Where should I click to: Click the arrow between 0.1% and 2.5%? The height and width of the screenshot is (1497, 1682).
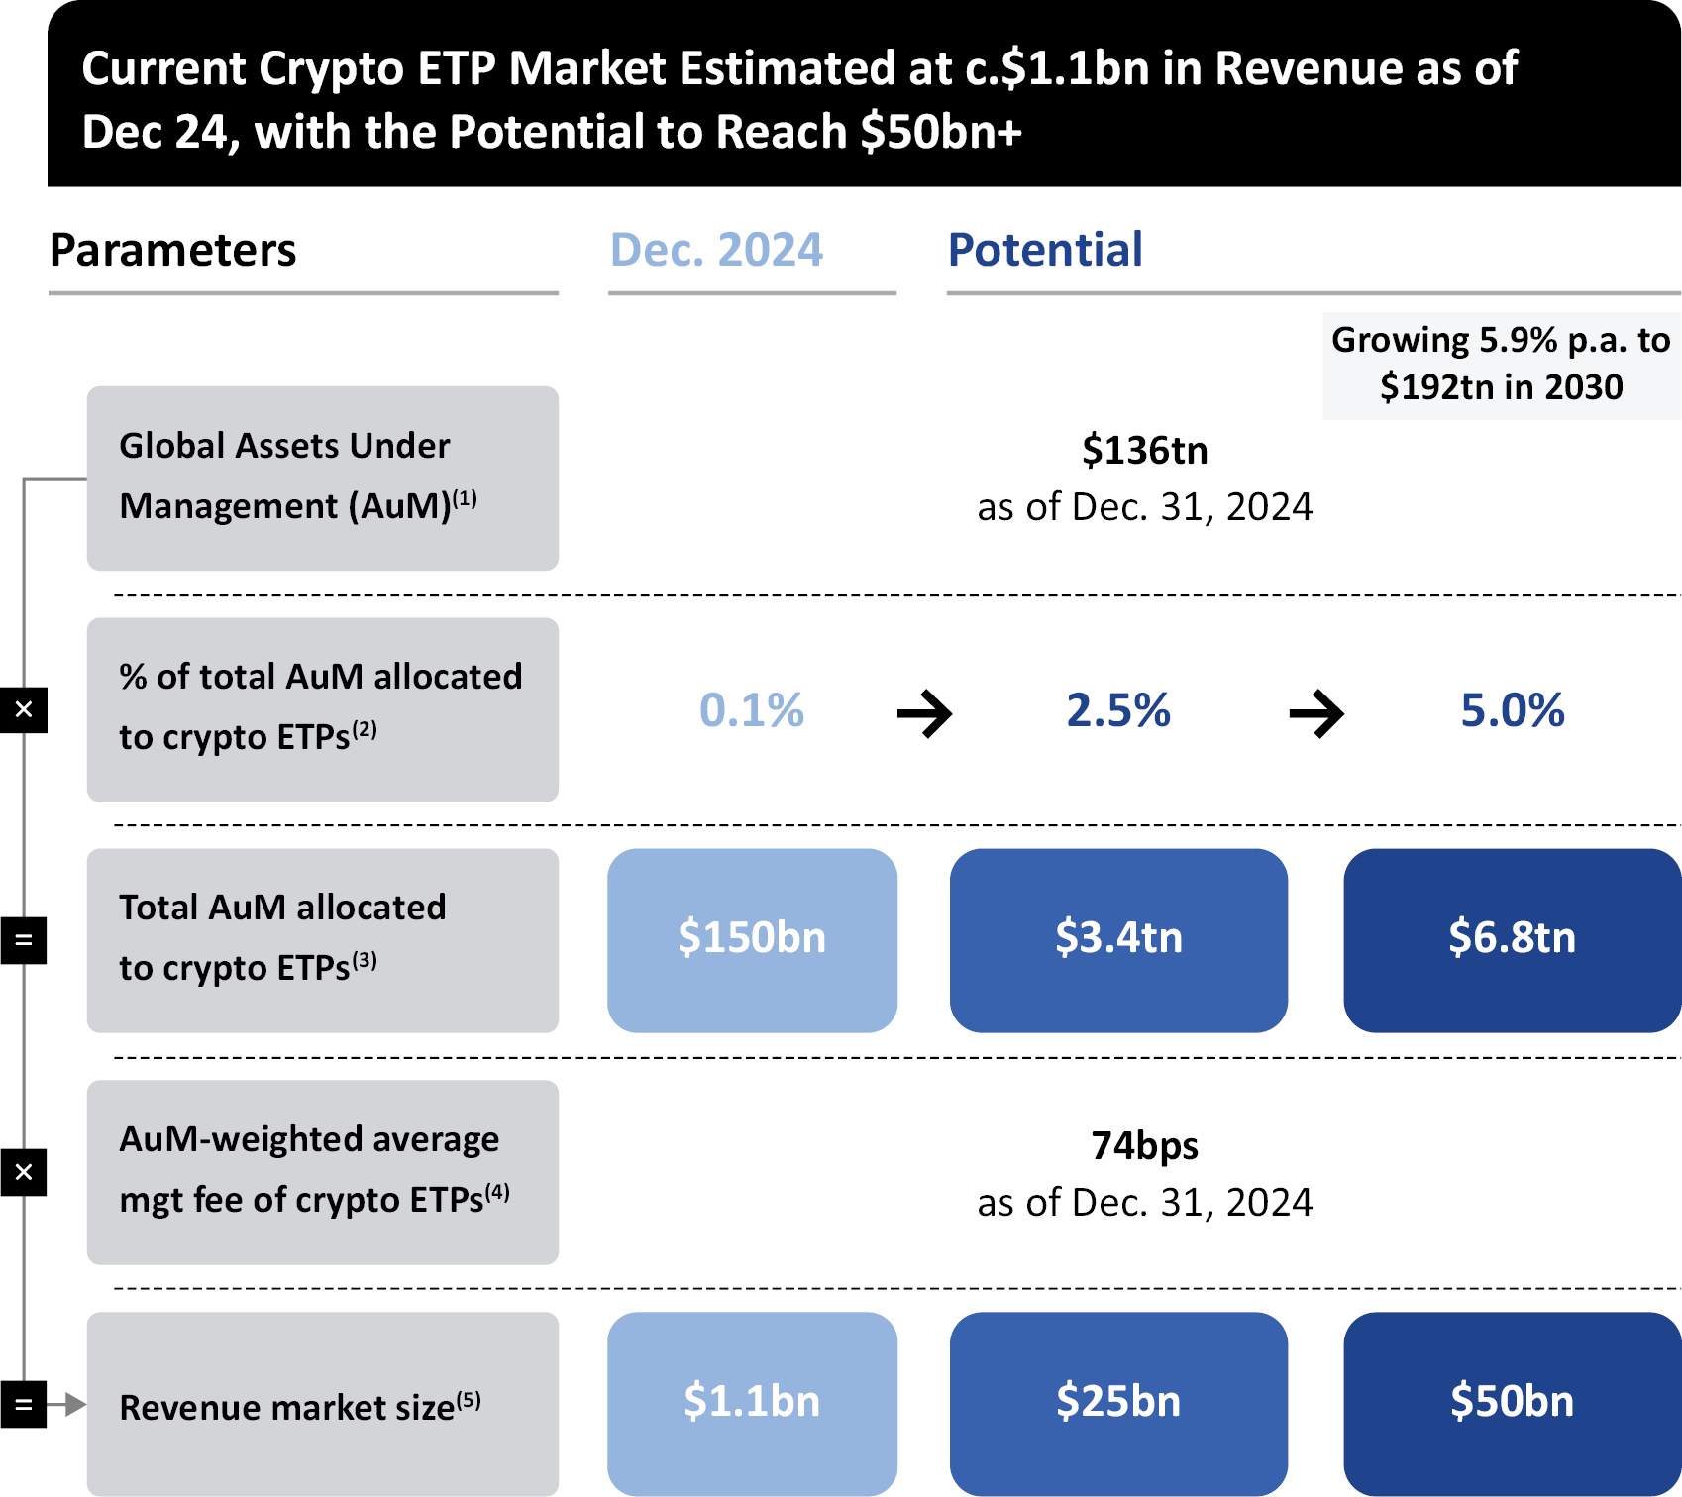pos(924,712)
